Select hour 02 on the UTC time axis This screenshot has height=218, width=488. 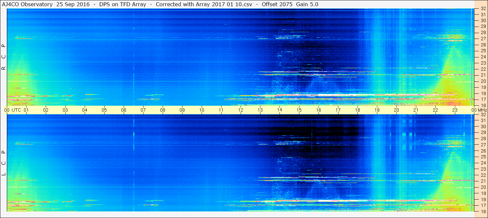coord(46,110)
